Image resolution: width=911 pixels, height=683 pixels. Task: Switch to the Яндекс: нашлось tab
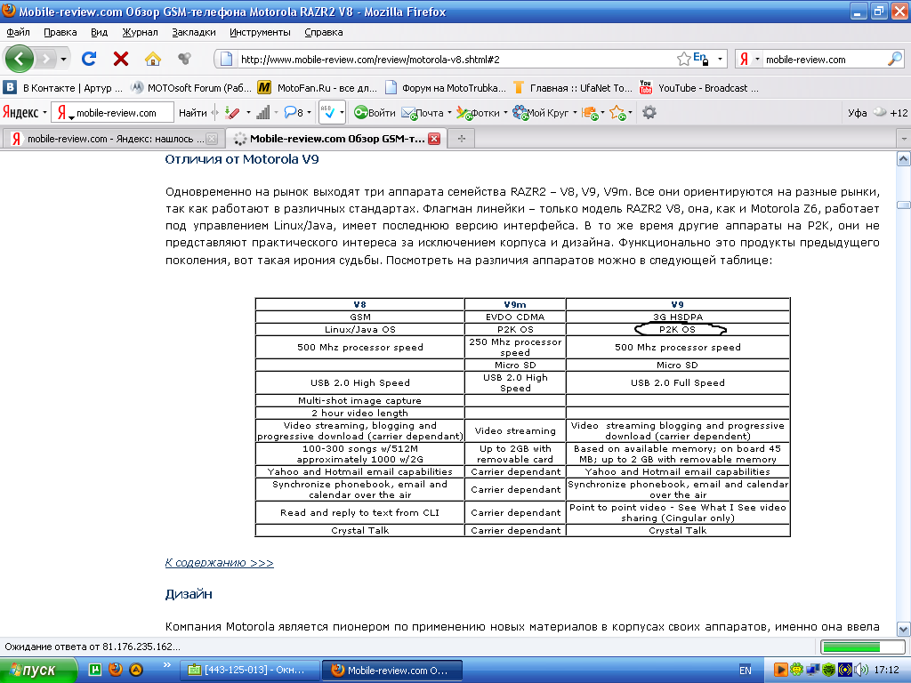coord(111,139)
